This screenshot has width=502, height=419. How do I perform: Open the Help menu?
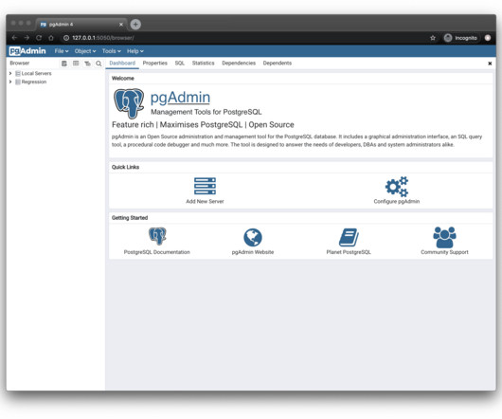135,51
